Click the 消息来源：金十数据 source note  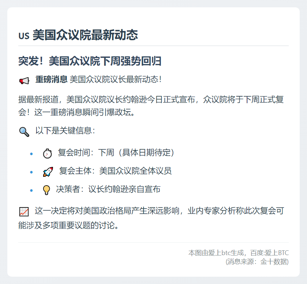[x=257, y=261]
